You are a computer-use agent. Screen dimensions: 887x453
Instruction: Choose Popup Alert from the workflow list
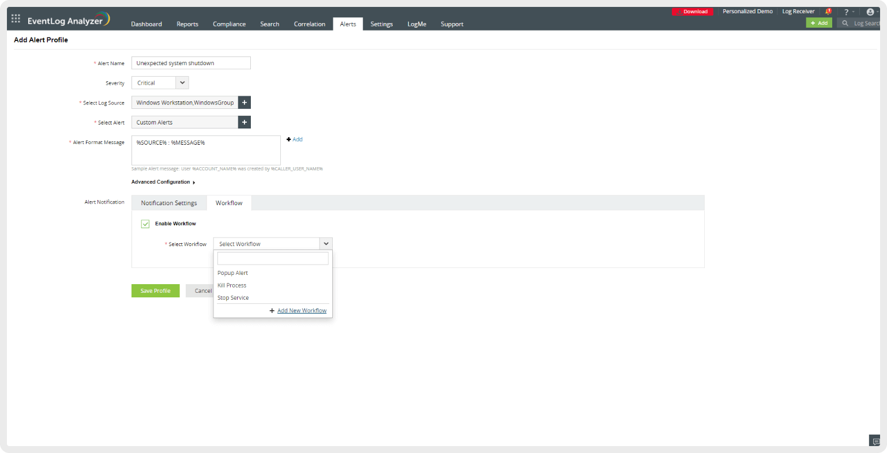(x=233, y=273)
